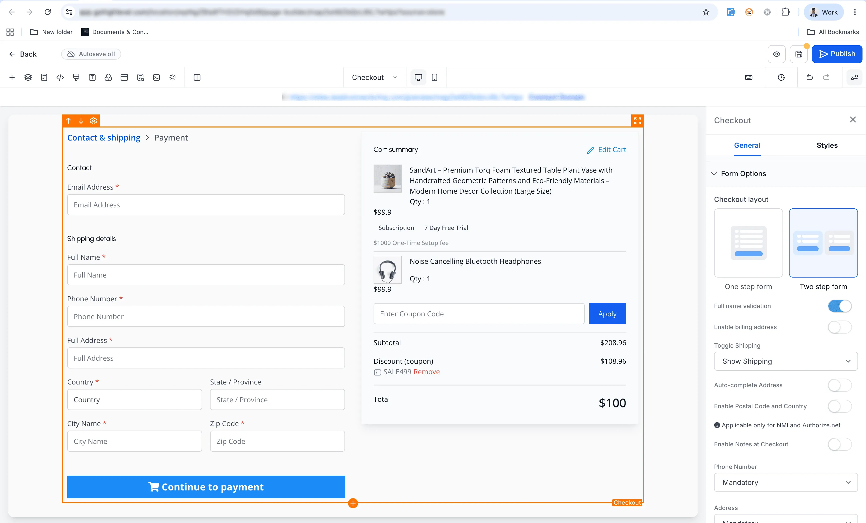Click the preview eye icon

point(777,54)
